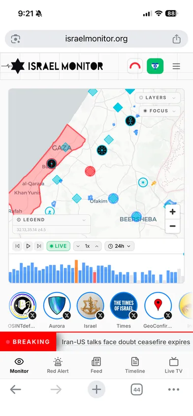Screen dimensions: 193x416
Task: Switch to the Timeline tab
Action: pyautogui.click(x=135, y=365)
